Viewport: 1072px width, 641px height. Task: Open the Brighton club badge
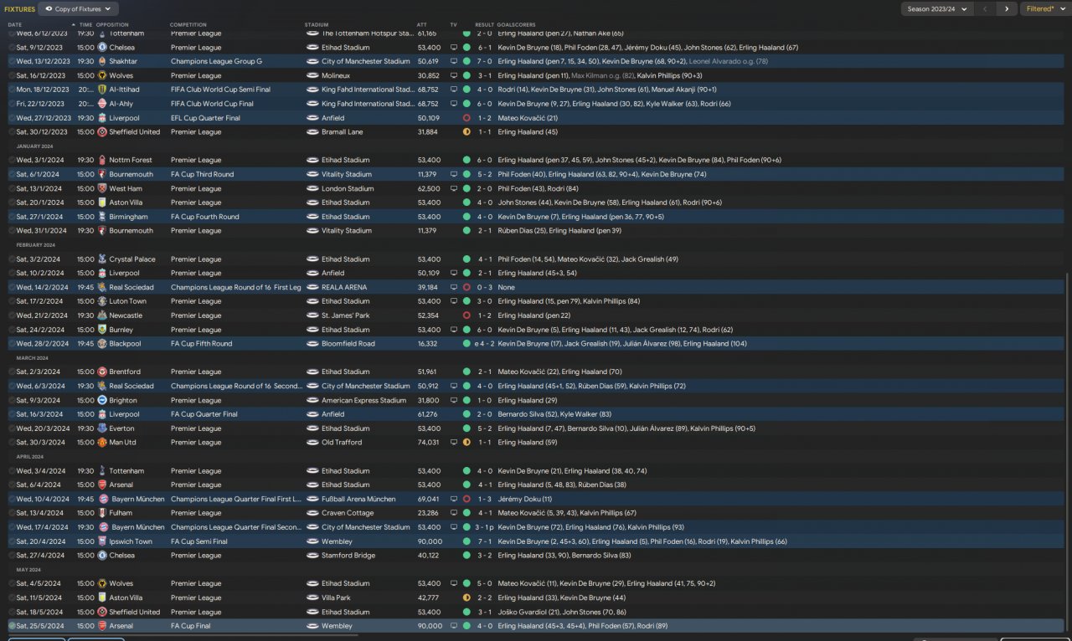tap(102, 400)
